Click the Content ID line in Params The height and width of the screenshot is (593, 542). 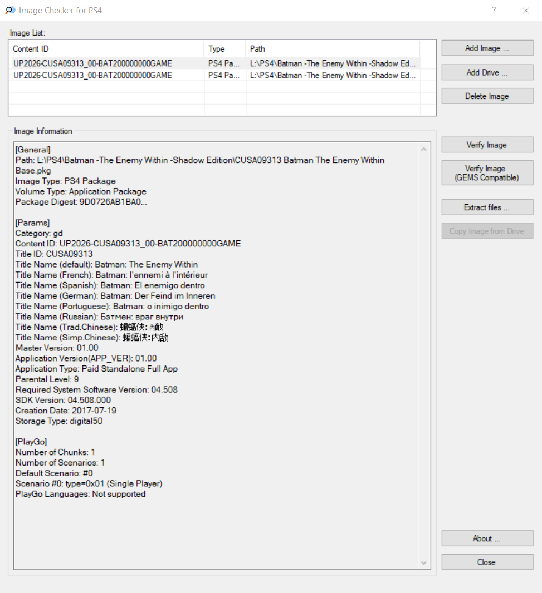click(x=128, y=244)
